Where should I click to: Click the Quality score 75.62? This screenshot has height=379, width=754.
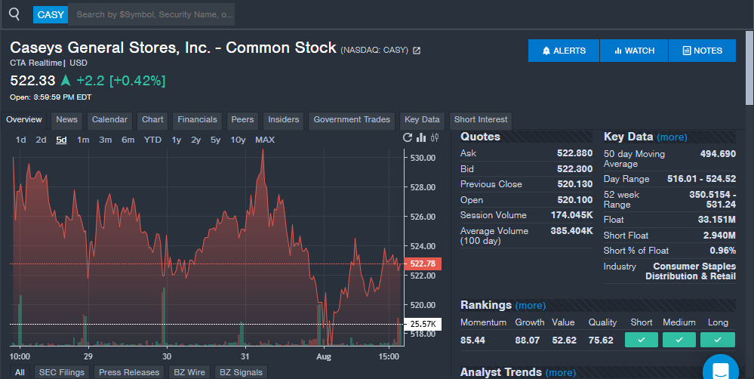pyautogui.click(x=601, y=340)
